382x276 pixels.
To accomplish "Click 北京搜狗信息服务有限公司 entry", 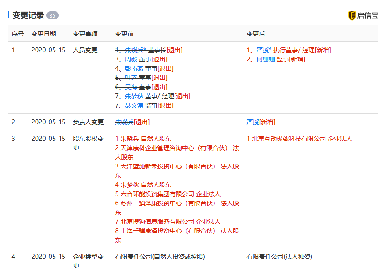I will coord(168,222).
